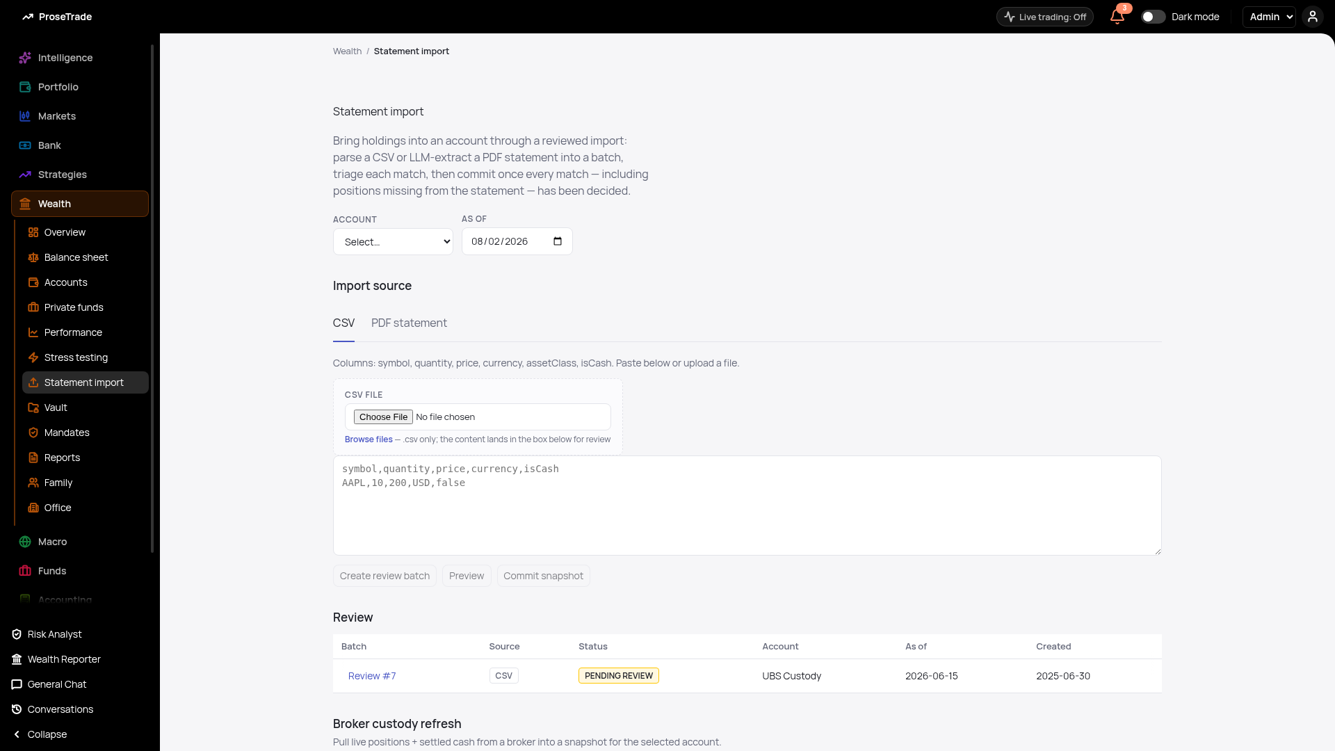Image resolution: width=1335 pixels, height=751 pixels.
Task: Click the Statement import upload icon
Action: 33,382
